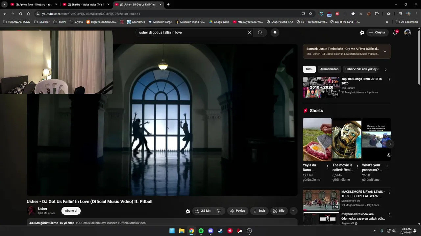Expand hidden bookmarks with the double chevron

click(387, 22)
